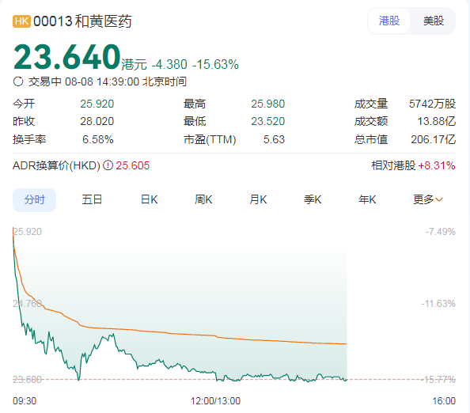Click the 今开 value 25.920
Screen dimensions: 470x413
[x=97, y=104]
